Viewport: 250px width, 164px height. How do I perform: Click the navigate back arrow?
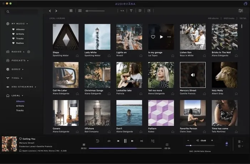50,11
